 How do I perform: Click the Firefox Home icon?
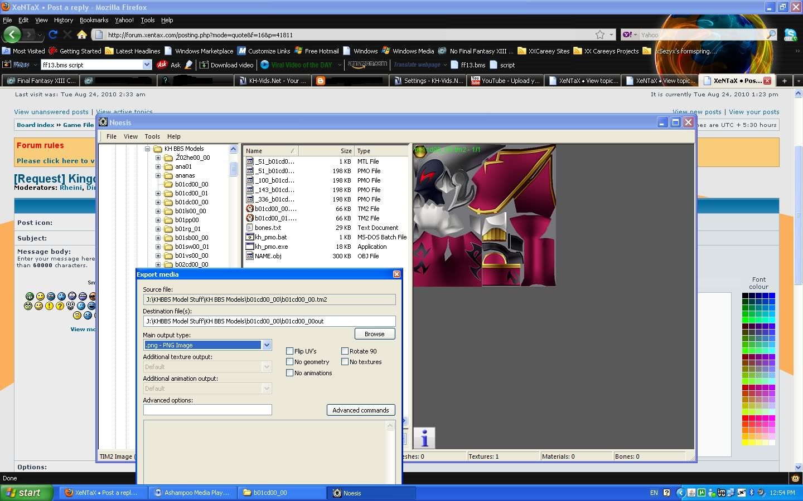[x=82, y=35]
